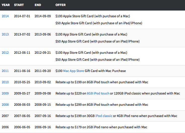Select start date 2009-05-27
The image size is (185, 133).
(x=22, y=93)
